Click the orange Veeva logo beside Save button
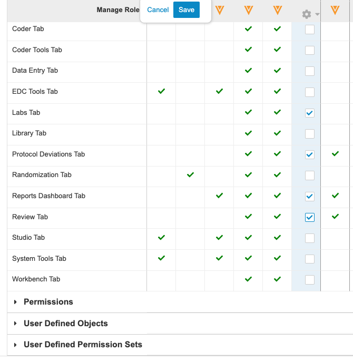This screenshot has width=353, height=361. (220, 10)
